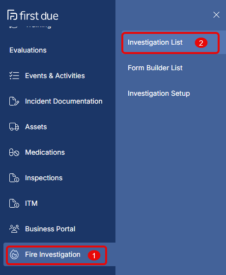The height and width of the screenshot is (275, 226).
Task: Open the Inspections module label
Action: tap(44, 178)
